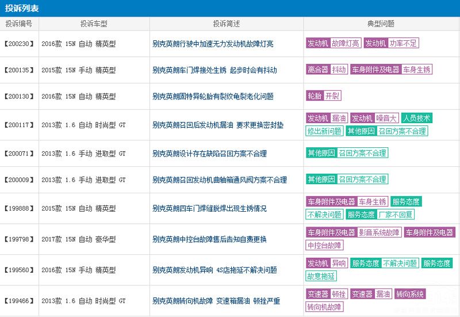Open complaint 别克英朗四车门焊缝脱焊出现生锈情况
Image resolution: width=460 pixels, height=317 pixels.
point(209,208)
